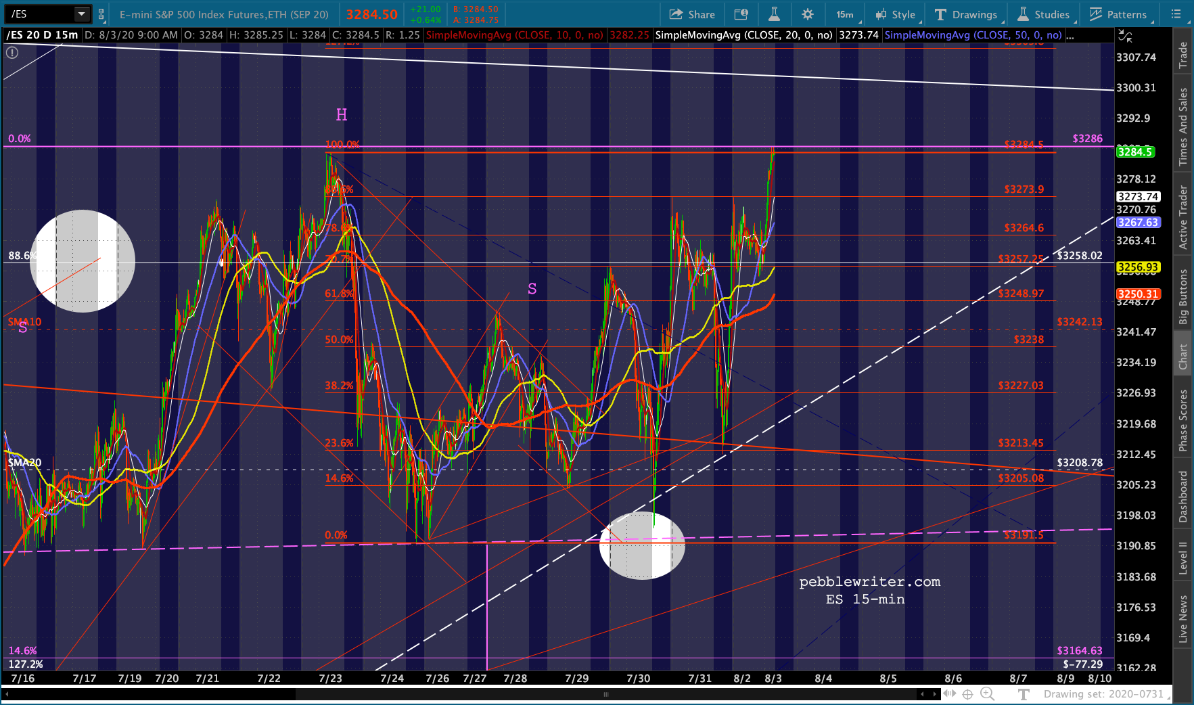Click the circled info icon on chart
1194x705 pixels.
tap(12, 52)
